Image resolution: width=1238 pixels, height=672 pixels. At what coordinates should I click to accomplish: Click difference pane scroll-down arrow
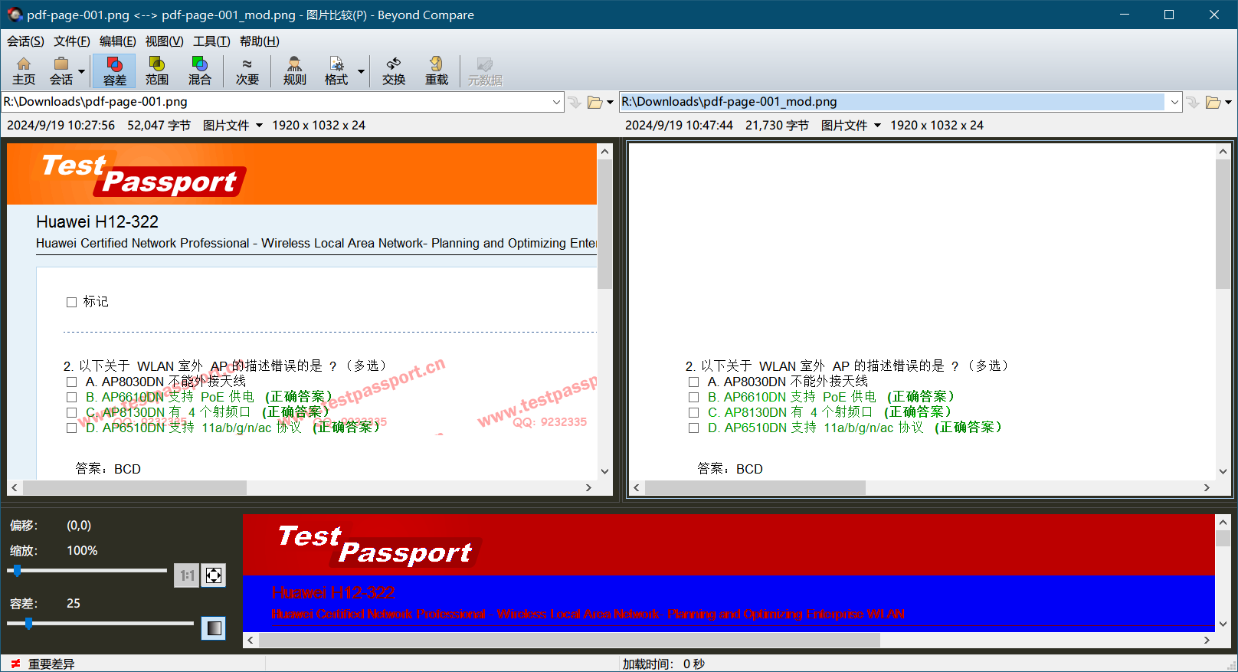tap(1223, 624)
